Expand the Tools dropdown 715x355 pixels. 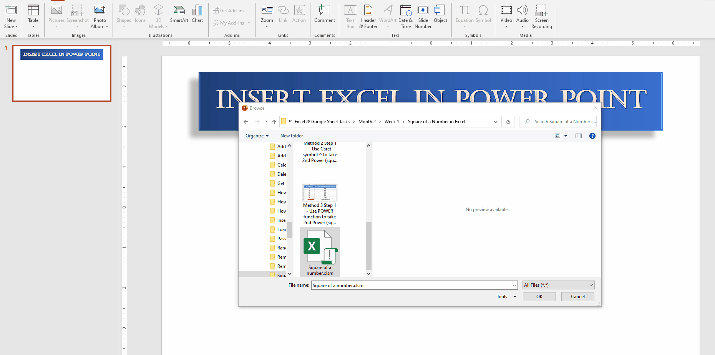click(x=506, y=296)
